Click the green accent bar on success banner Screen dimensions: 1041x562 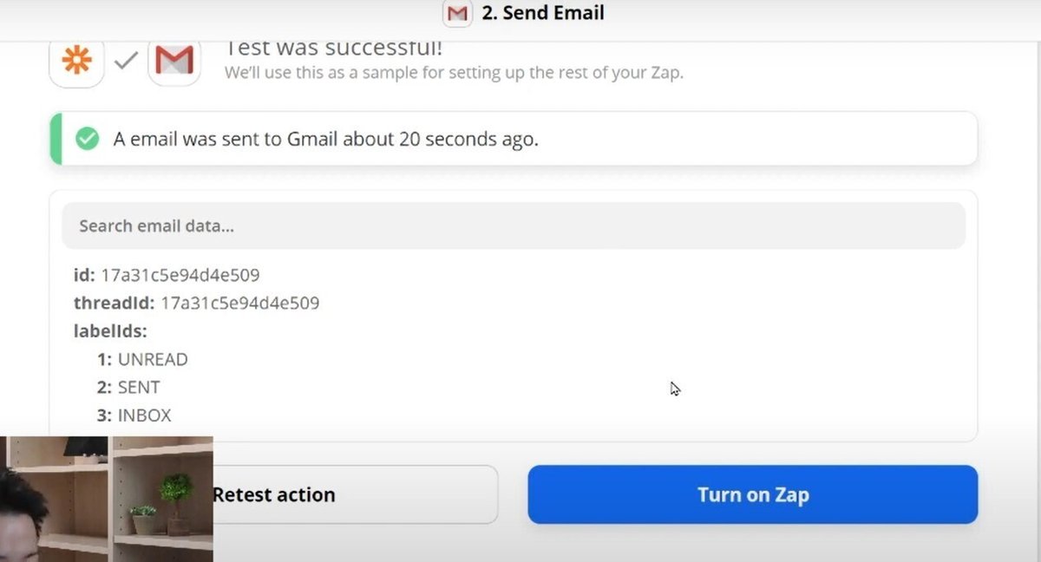point(56,139)
